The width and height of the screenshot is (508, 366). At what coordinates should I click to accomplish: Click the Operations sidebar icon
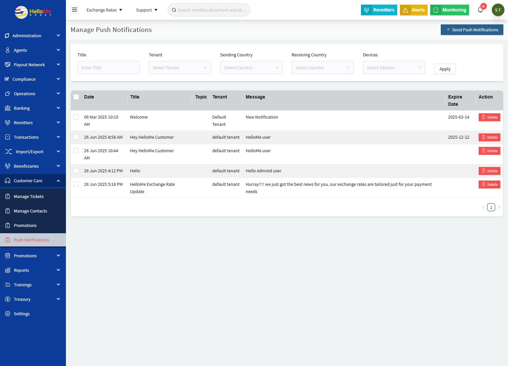(x=8, y=94)
